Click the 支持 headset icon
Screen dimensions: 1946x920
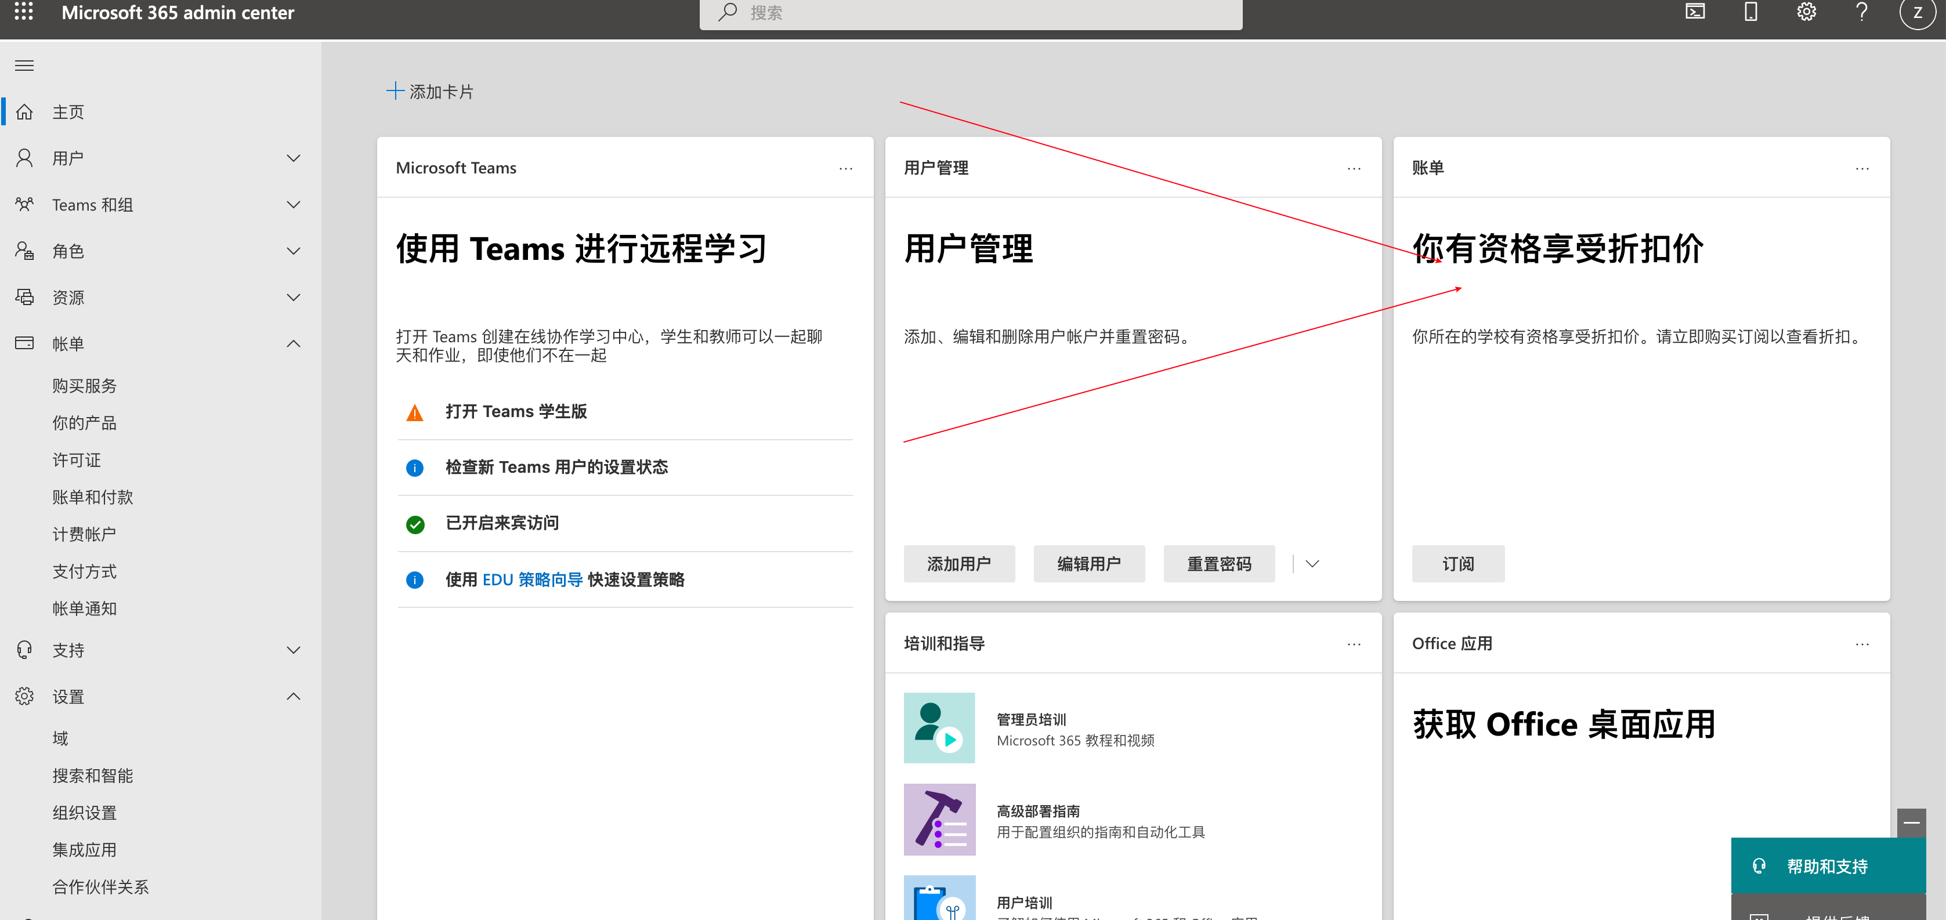pos(24,650)
